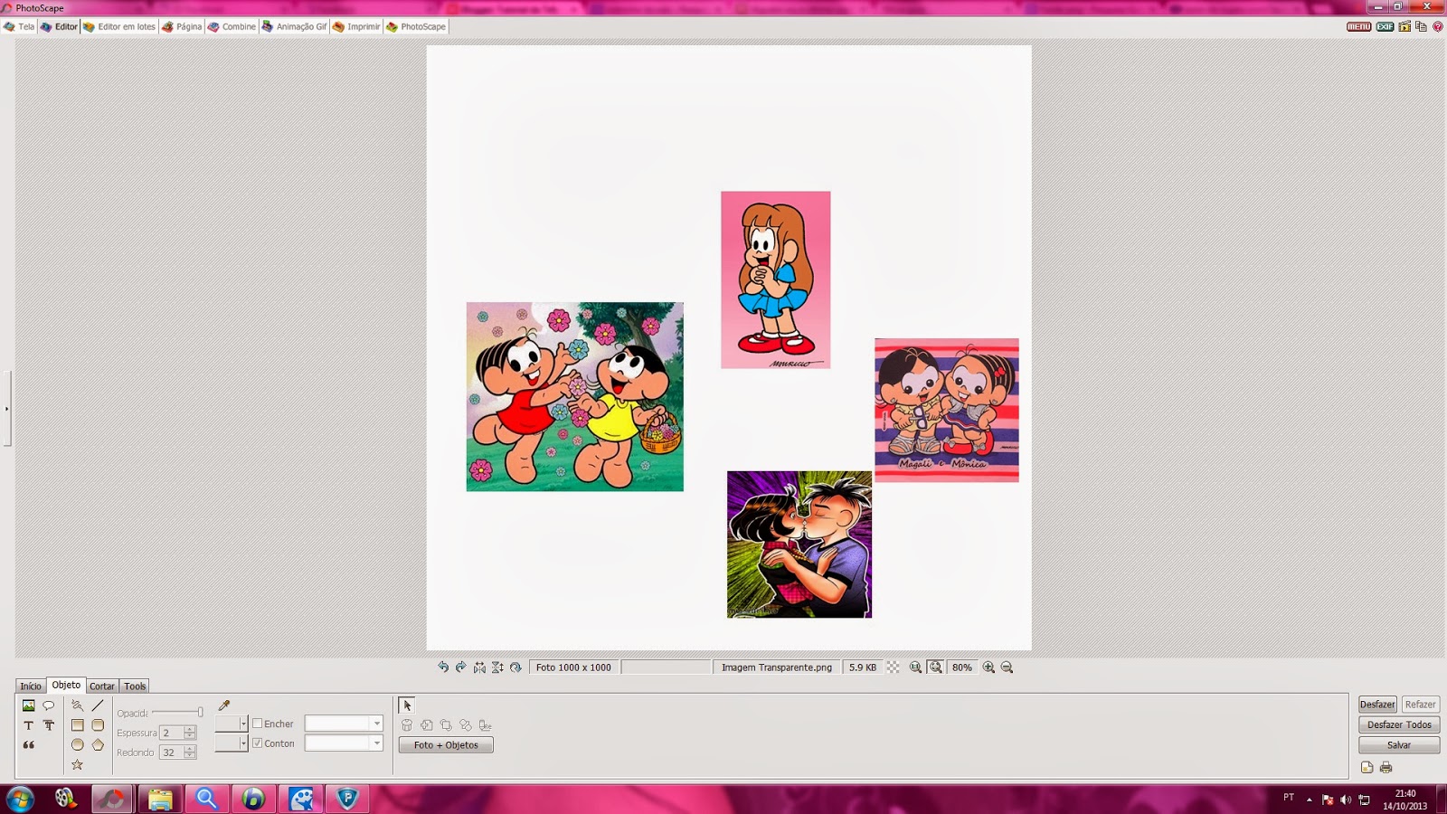
Task: Enable the Encher fill checkbox
Action: tap(258, 724)
